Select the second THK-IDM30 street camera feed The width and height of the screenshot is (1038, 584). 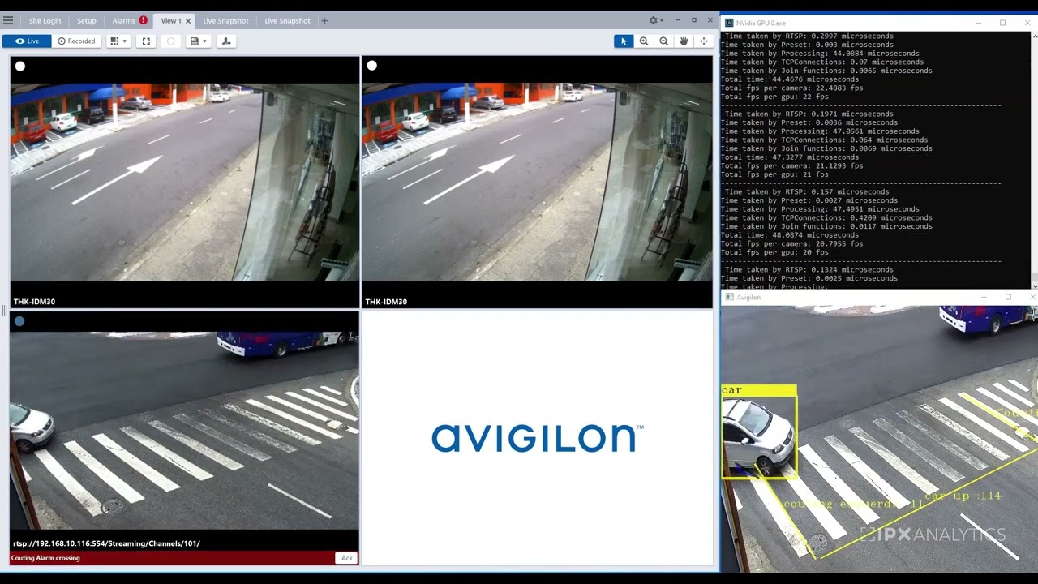(x=537, y=181)
